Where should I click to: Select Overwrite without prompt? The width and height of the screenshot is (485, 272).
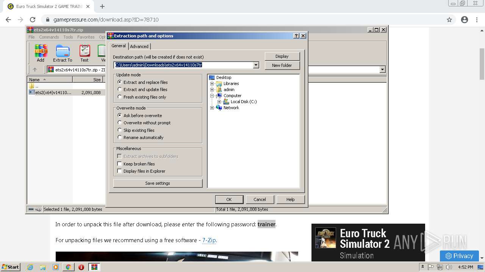pyautogui.click(x=120, y=122)
